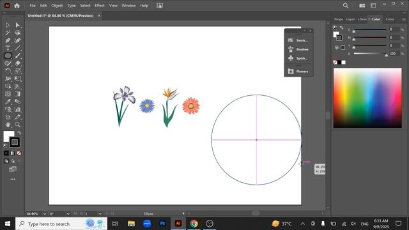This screenshot has width=409, height=230.
Task: Select the Scale tool
Action: [x=17, y=71]
